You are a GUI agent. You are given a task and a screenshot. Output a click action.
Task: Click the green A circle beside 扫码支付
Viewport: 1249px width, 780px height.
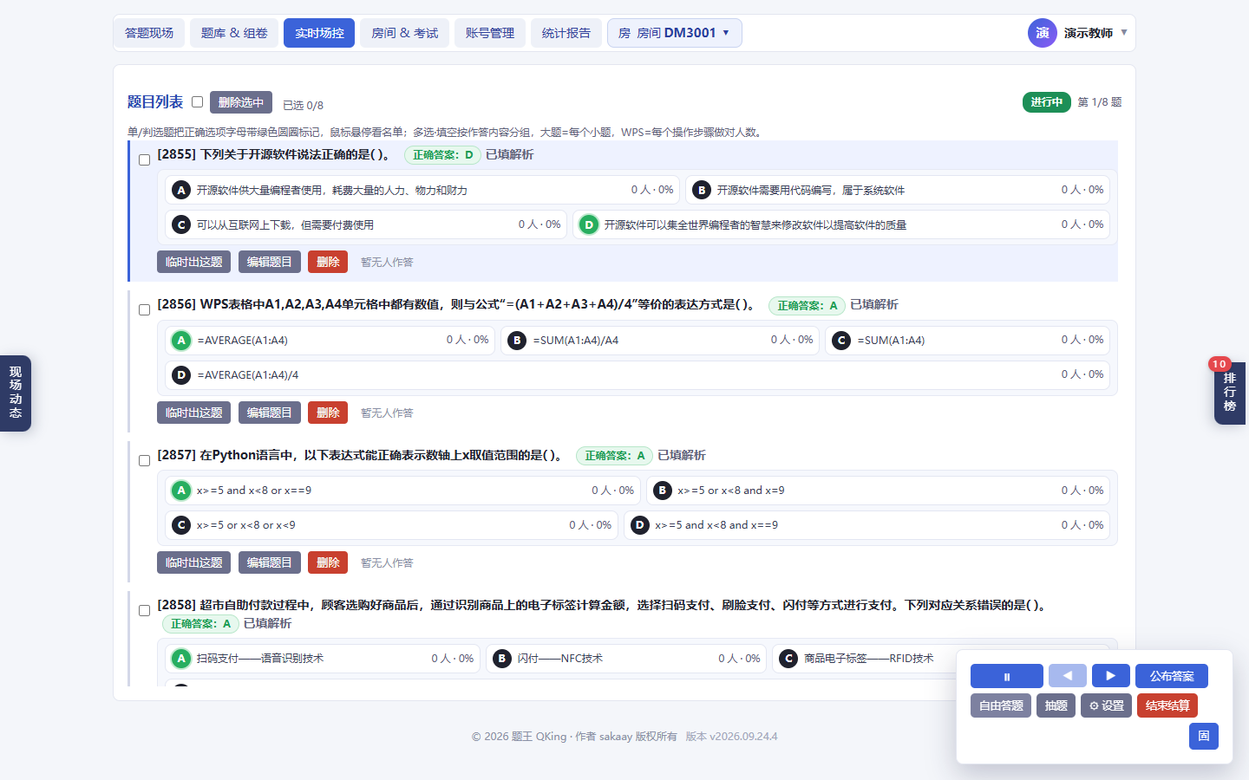[x=180, y=659]
